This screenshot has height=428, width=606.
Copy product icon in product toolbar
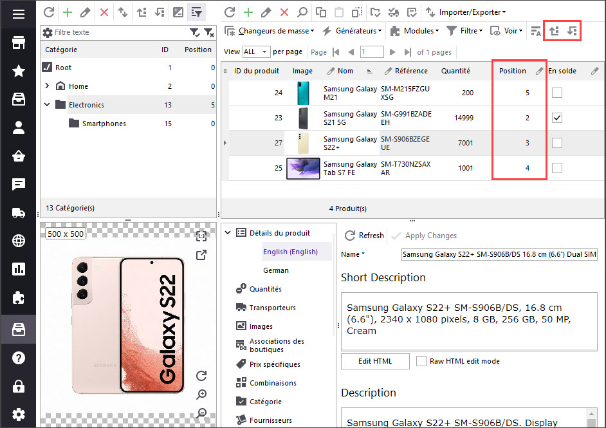click(x=321, y=12)
